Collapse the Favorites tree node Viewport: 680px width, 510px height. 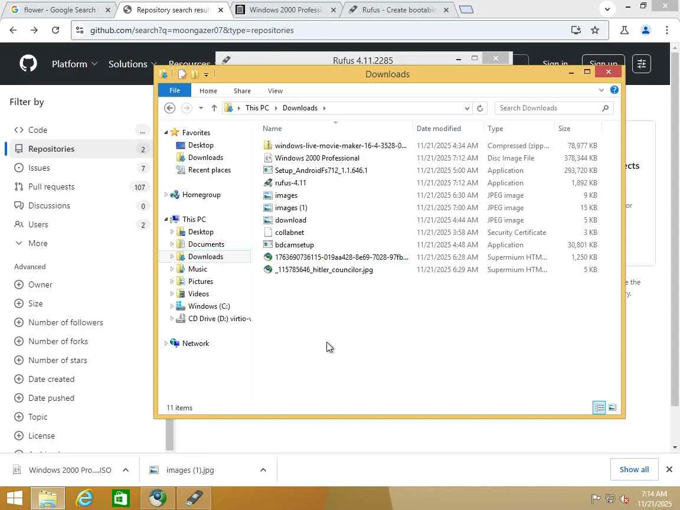[166, 132]
